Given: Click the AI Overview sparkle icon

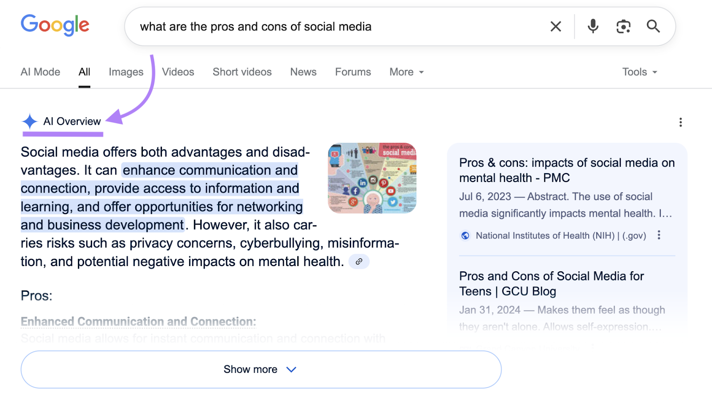Looking at the screenshot, I should coord(29,121).
